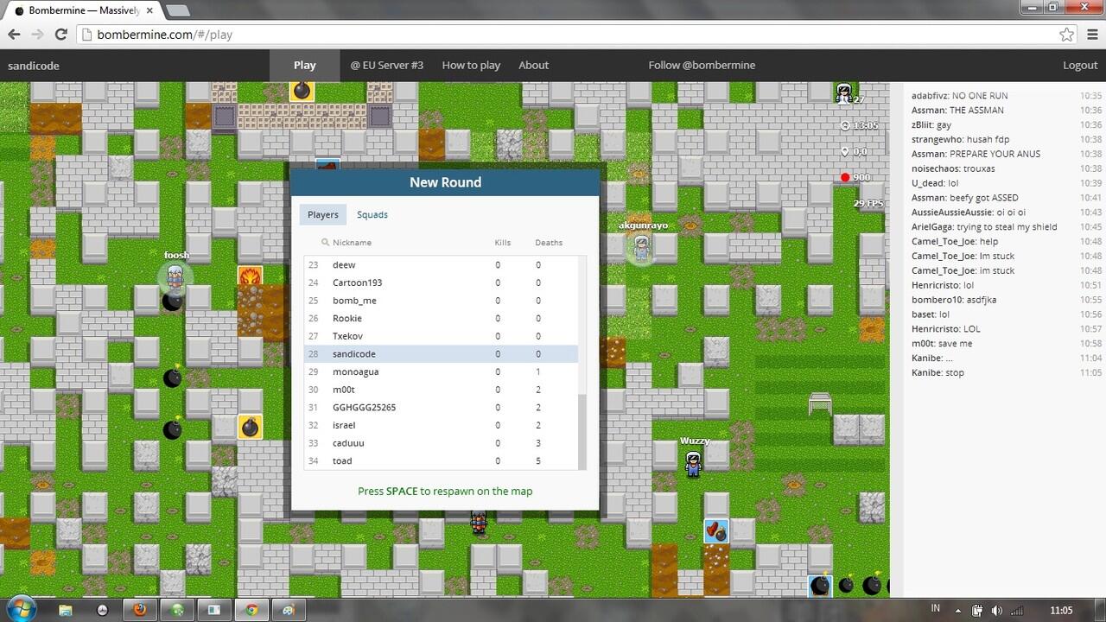Open the volume control in system tray
This screenshot has height=622, width=1106.
[997, 611]
